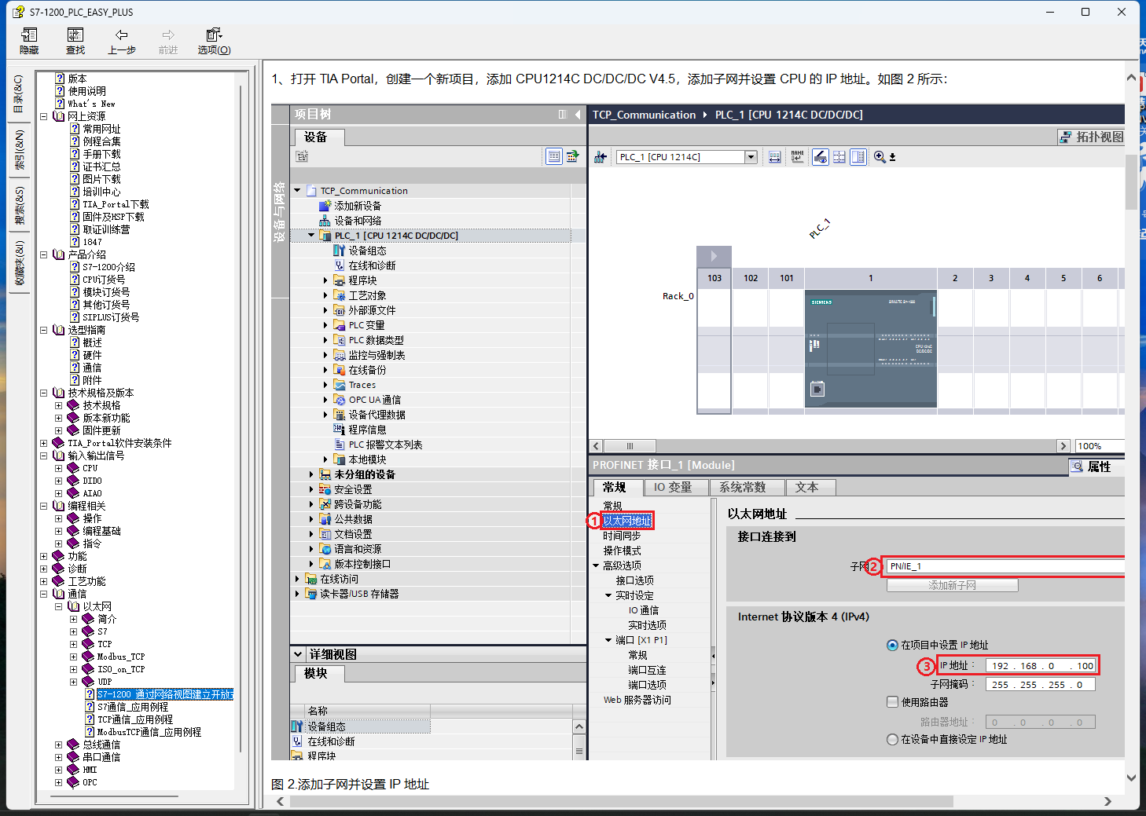Go back with the 上一步 arrow
1146x816 pixels.
pos(122,36)
